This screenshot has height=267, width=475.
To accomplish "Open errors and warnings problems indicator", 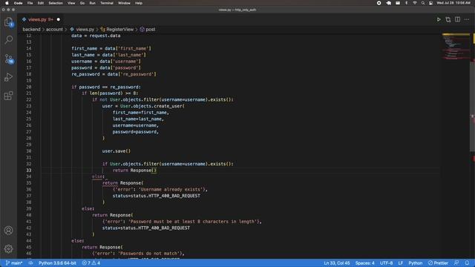I will pos(91,263).
